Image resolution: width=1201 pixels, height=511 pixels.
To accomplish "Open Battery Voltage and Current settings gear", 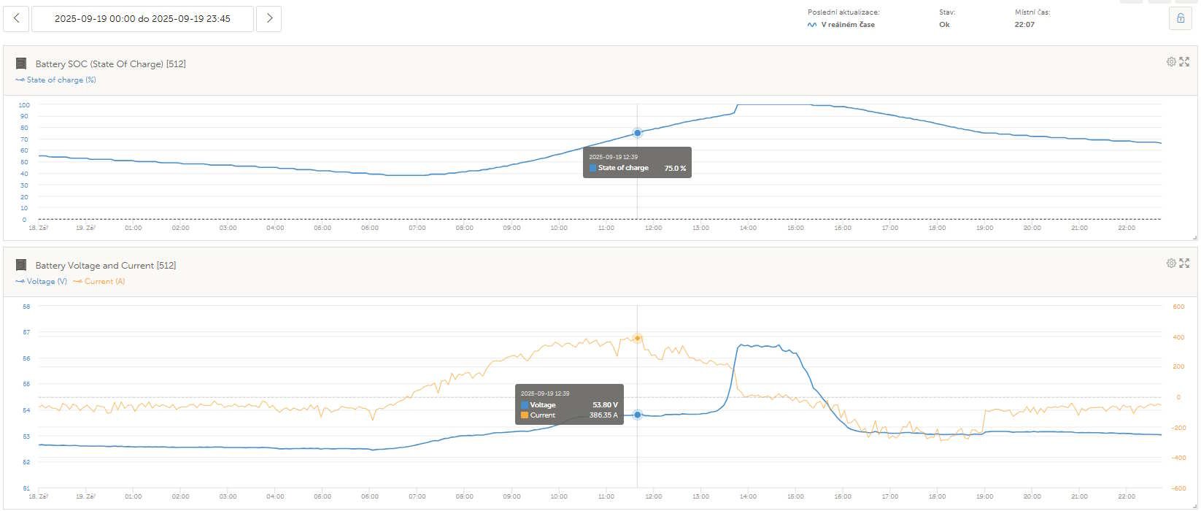I will click(1171, 264).
